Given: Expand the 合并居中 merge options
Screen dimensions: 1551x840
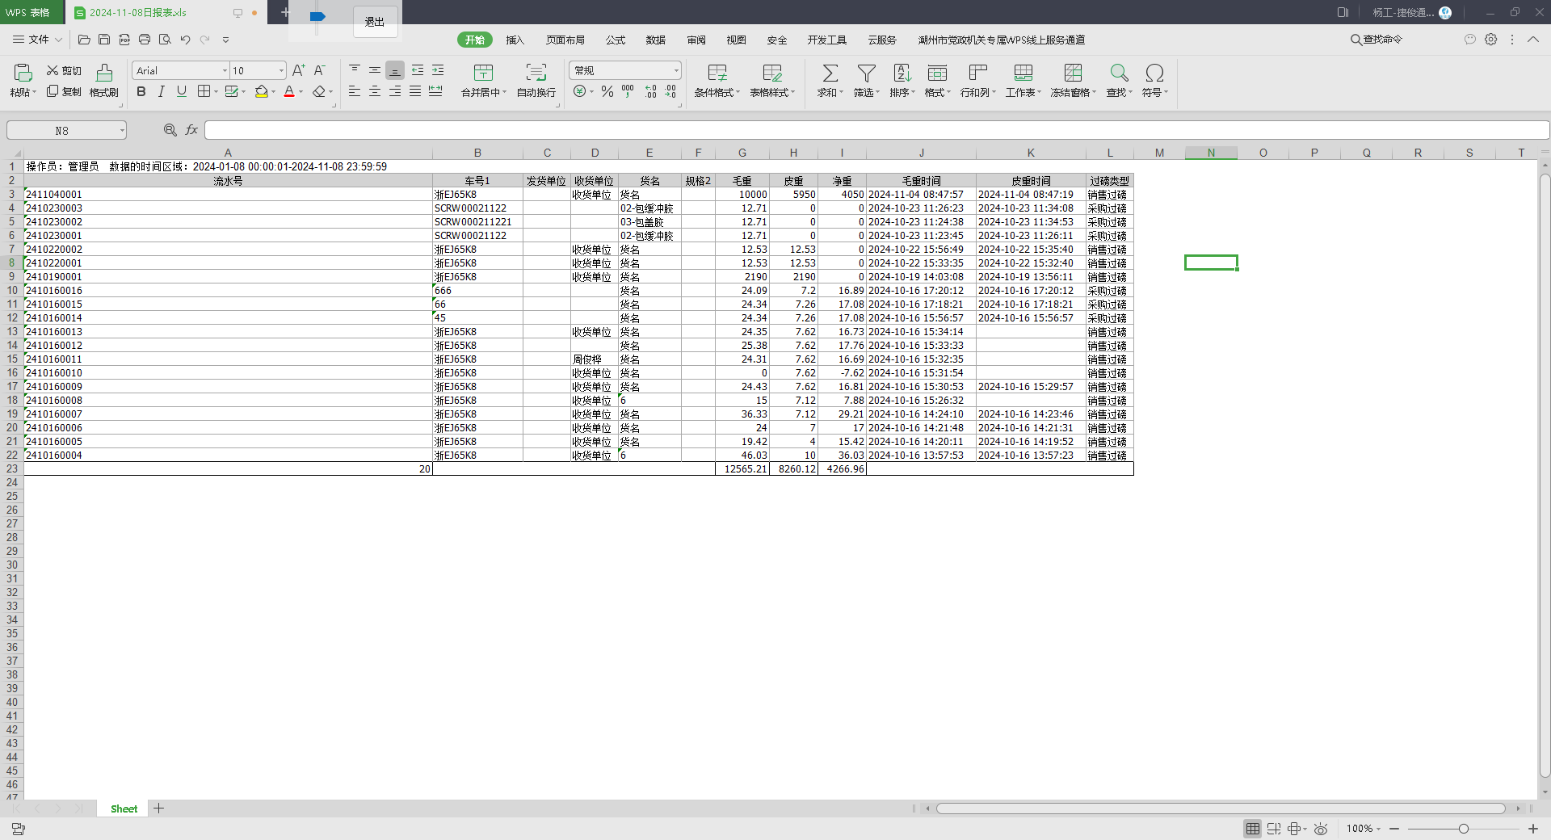Looking at the screenshot, I should click(x=504, y=93).
